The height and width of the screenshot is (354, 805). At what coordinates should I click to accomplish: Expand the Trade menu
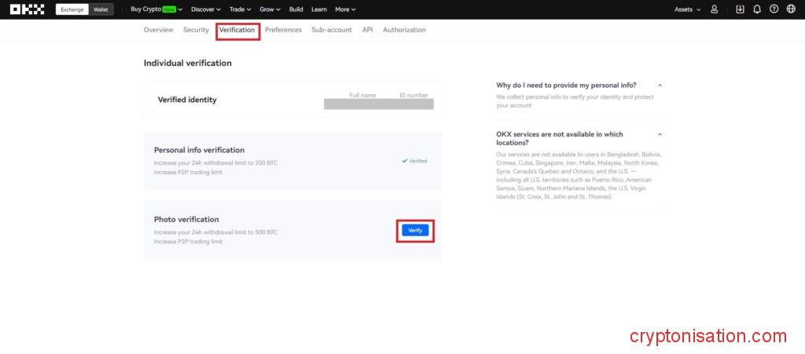240,9
